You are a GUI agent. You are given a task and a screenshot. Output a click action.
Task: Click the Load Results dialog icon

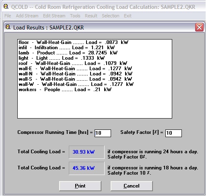coord(8,27)
